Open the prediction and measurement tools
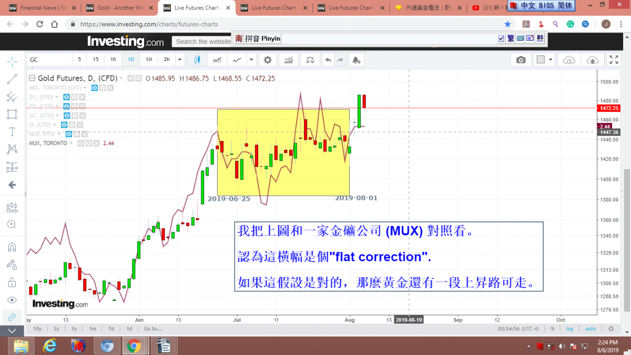The width and height of the screenshot is (631, 355). pos(12,167)
